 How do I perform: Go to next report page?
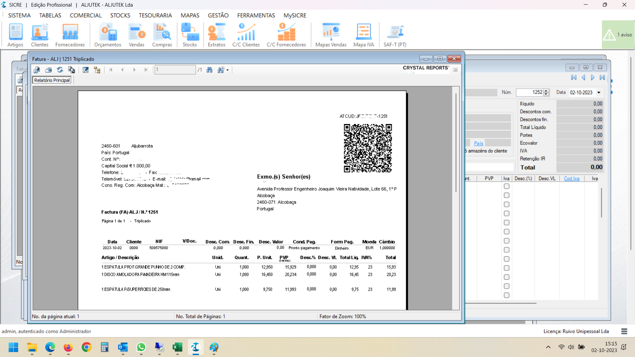pyautogui.click(x=134, y=70)
